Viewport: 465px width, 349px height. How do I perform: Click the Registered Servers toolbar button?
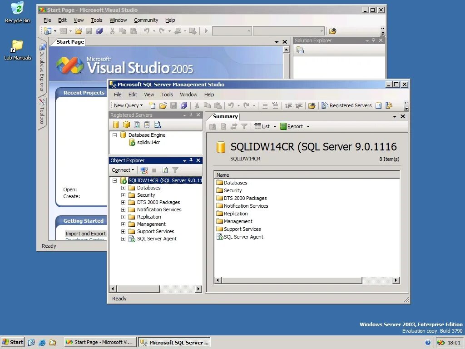click(x=346, y=105)
